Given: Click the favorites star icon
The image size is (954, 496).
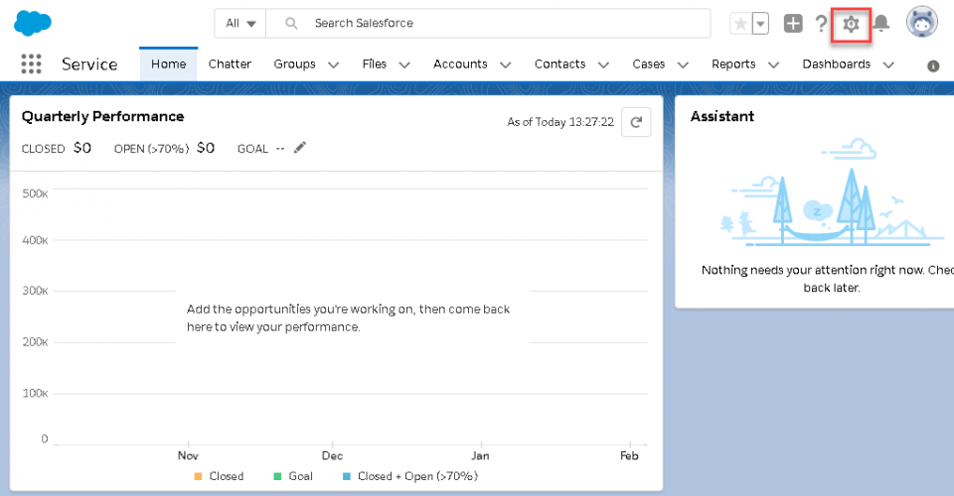Looking at the screenshot, I should (x=740, y=24).
